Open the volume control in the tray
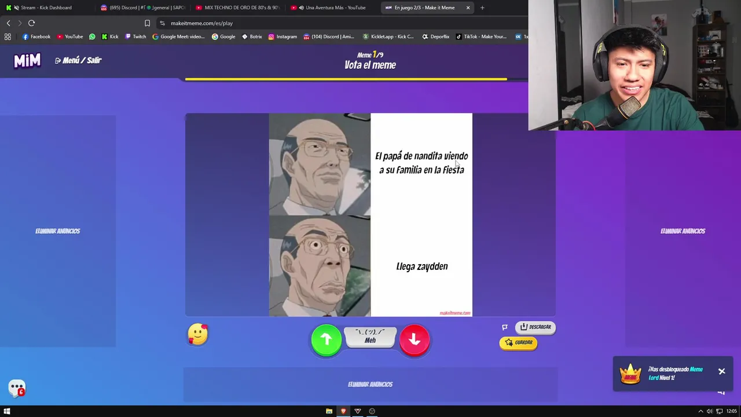 (710, 411)
